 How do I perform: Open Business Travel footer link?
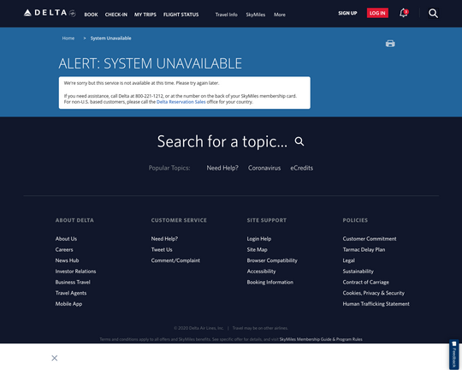point(73,283)
